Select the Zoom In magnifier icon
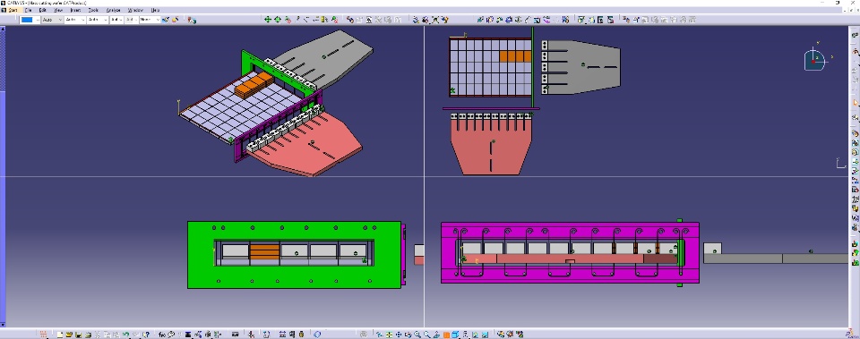 coord(417,334)
